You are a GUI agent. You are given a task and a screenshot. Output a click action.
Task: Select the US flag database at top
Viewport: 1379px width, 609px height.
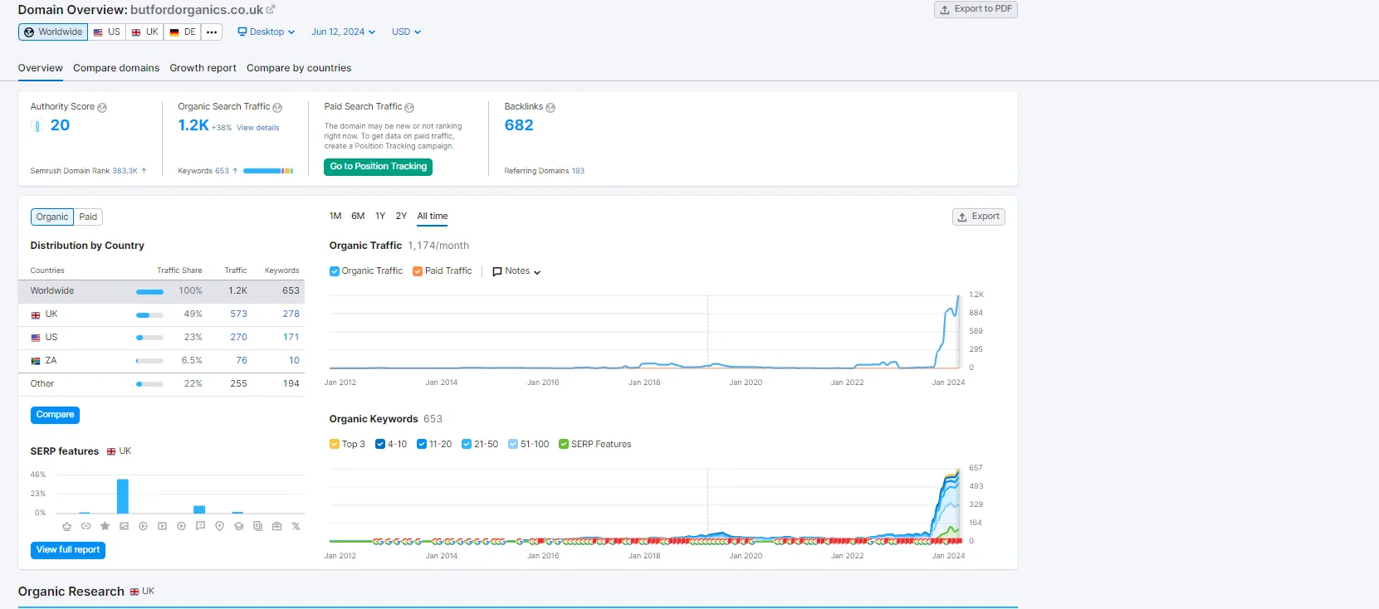(x=106, y=32)
